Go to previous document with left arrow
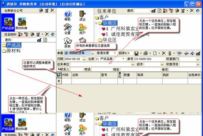Screen dimensions: 203x136 pyautogui.click(x=186, y=53)
